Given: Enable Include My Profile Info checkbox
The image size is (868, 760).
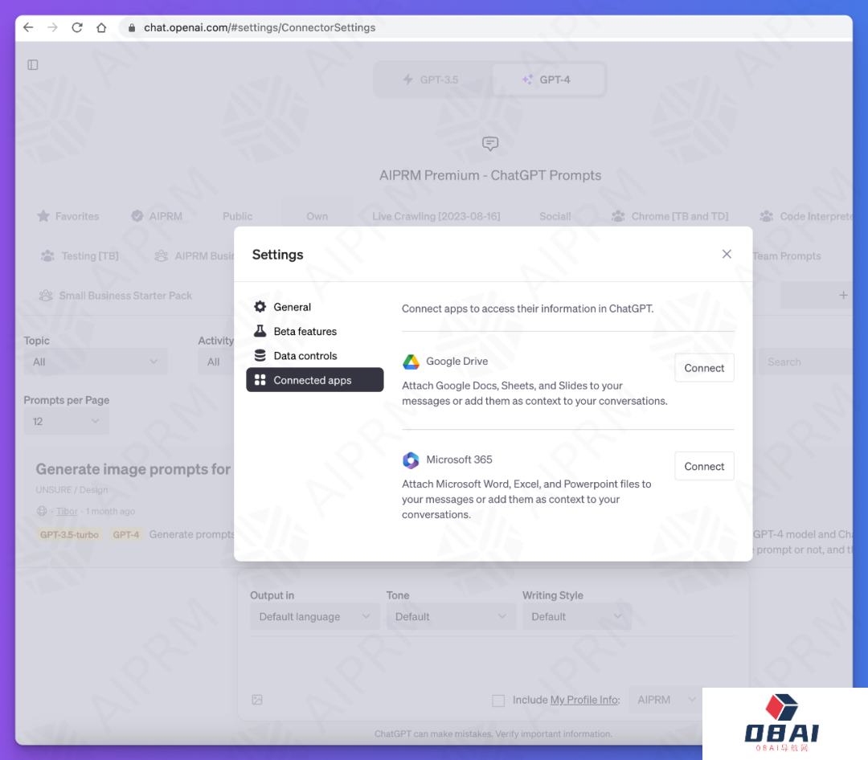Looking at the screenshot, I should pos(498,700).
